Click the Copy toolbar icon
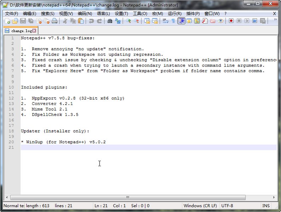281x212 pixels. 73,21
